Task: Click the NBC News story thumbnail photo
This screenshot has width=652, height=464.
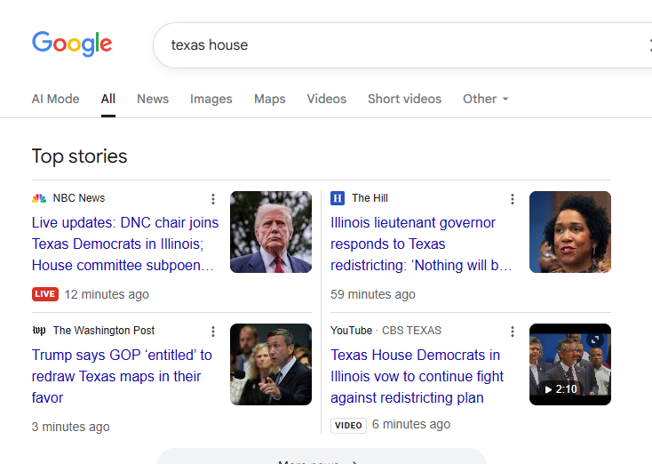Action: coord(271,232)
